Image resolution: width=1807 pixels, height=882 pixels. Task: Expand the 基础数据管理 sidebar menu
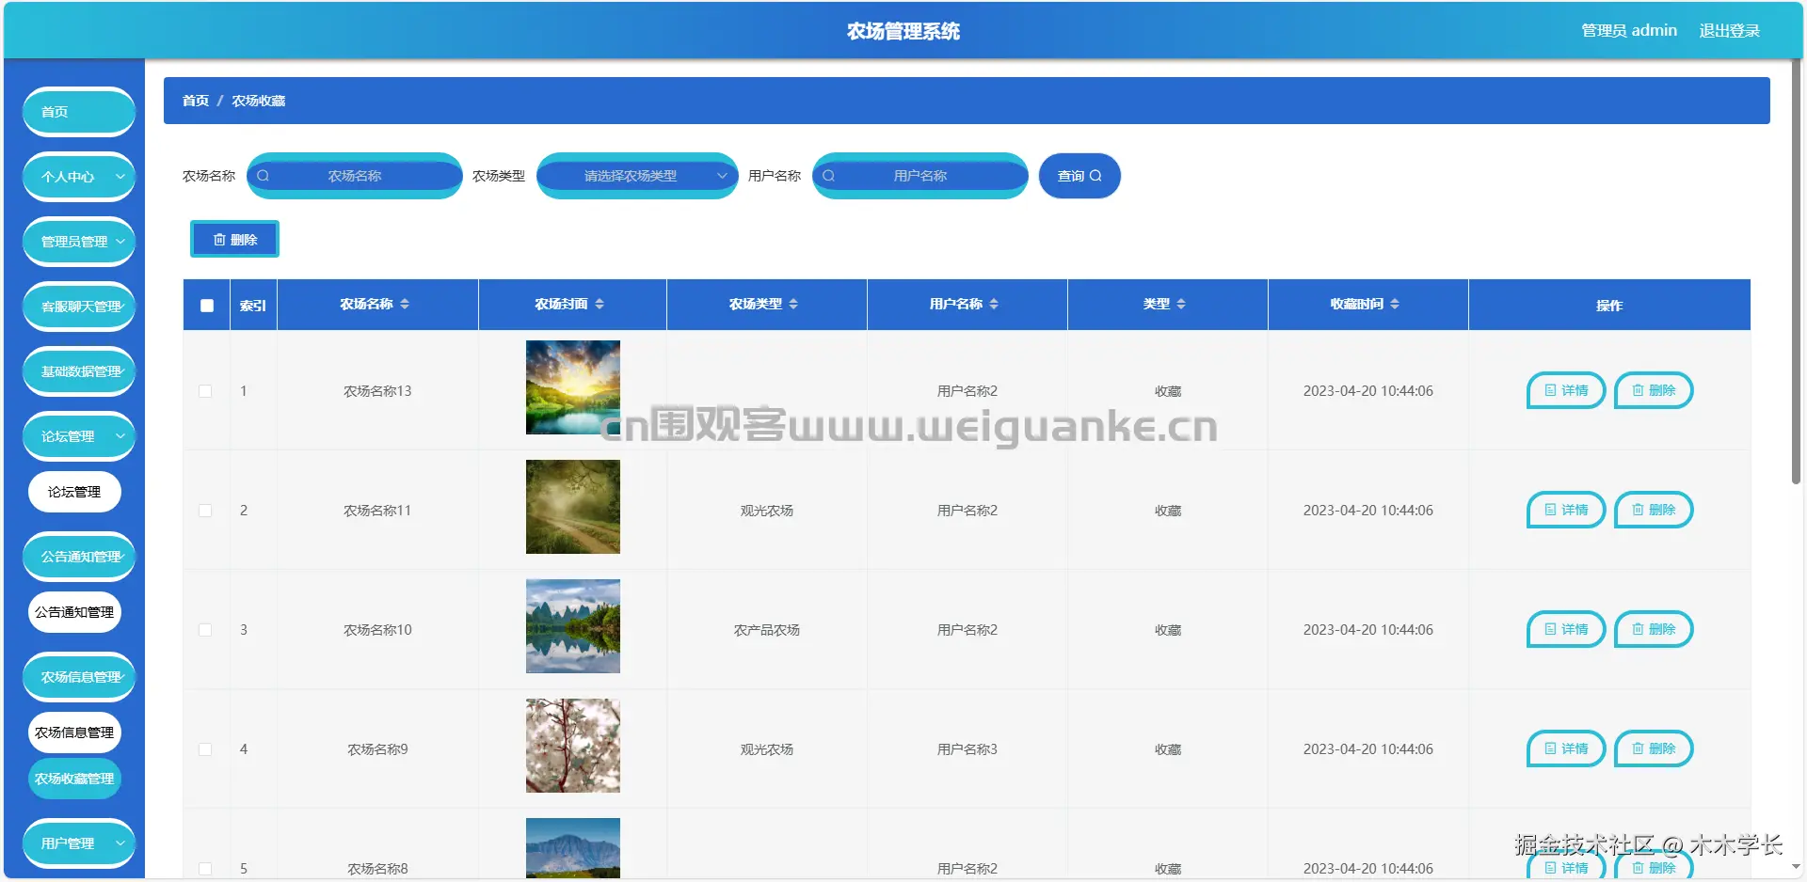[79, 371]
